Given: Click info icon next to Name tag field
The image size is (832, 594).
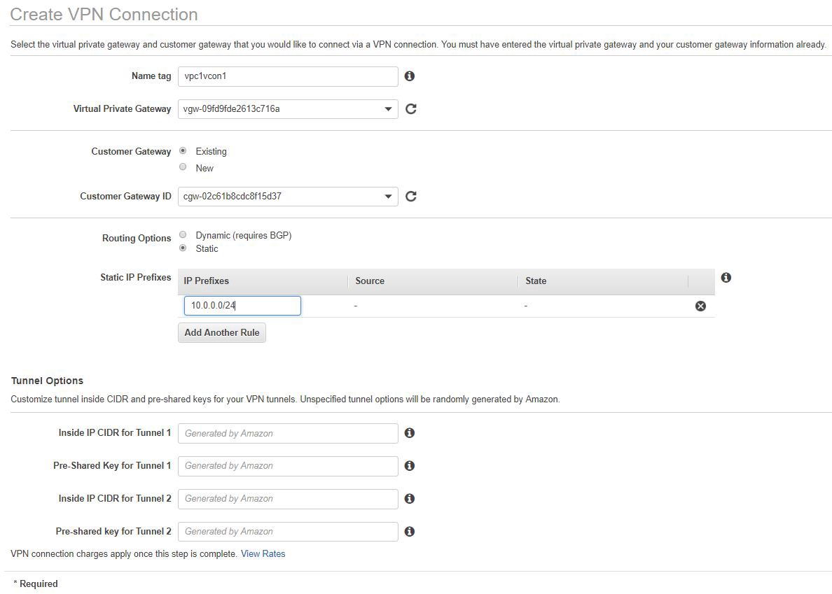Looking at the screenshot, I should pos(410,76).
